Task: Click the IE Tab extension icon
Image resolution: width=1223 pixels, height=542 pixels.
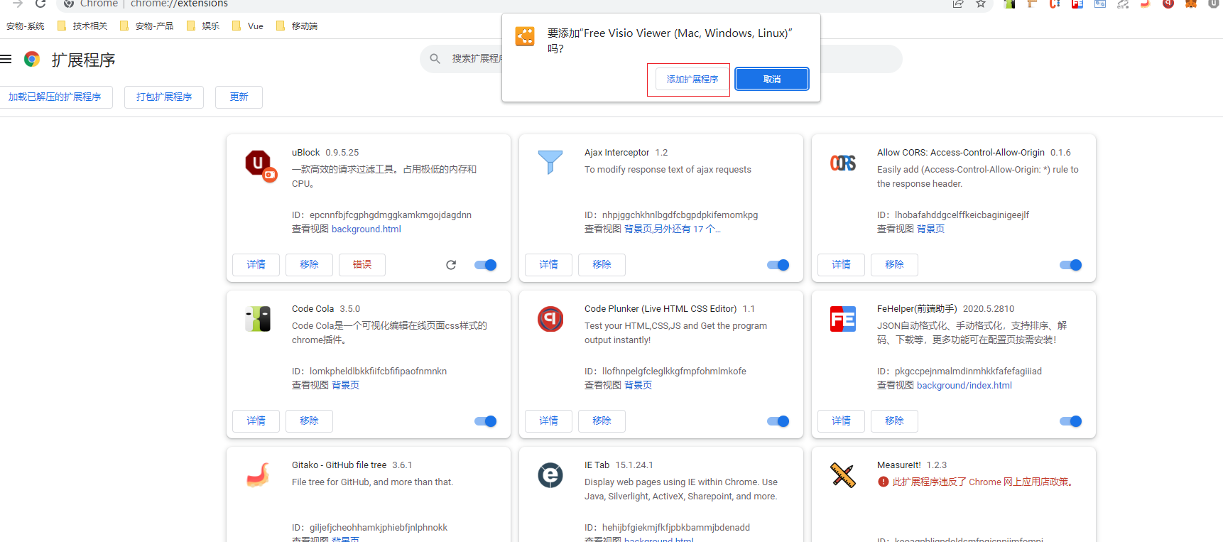Action: pos(550,475)
